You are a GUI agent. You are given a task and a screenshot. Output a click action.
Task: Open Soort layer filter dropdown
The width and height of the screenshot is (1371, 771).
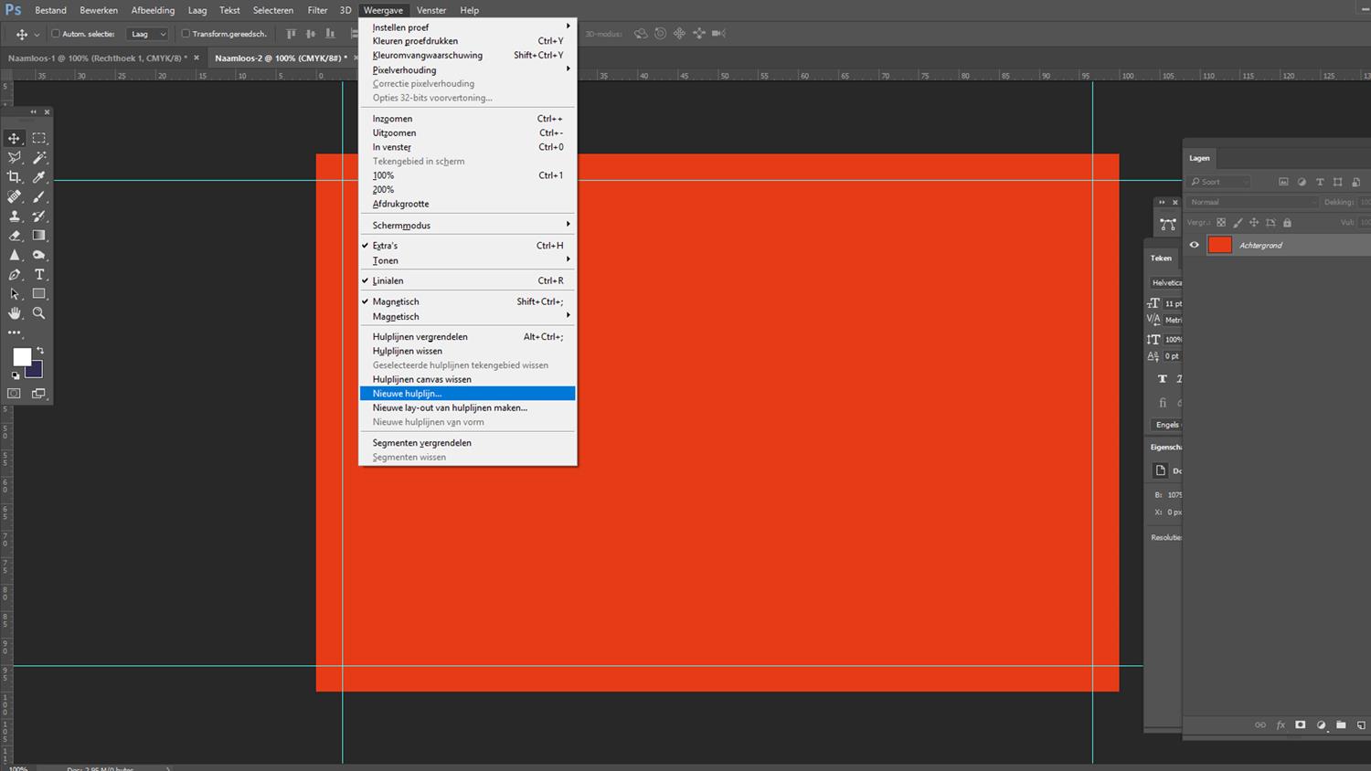[x=1220, y=182]
